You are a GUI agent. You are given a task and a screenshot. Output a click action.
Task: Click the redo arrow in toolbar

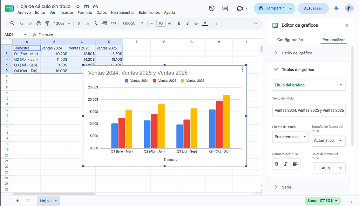tap(30, 24)
